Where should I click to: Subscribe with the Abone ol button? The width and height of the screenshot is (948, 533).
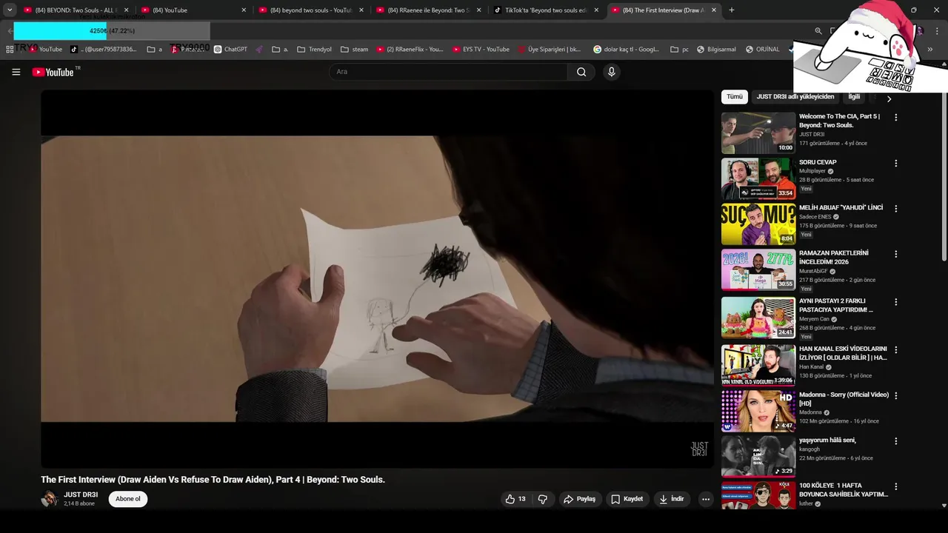[127, 499]
